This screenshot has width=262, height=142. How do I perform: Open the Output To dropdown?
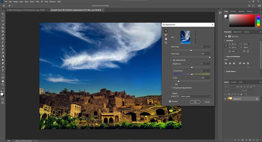pos(196,96)
